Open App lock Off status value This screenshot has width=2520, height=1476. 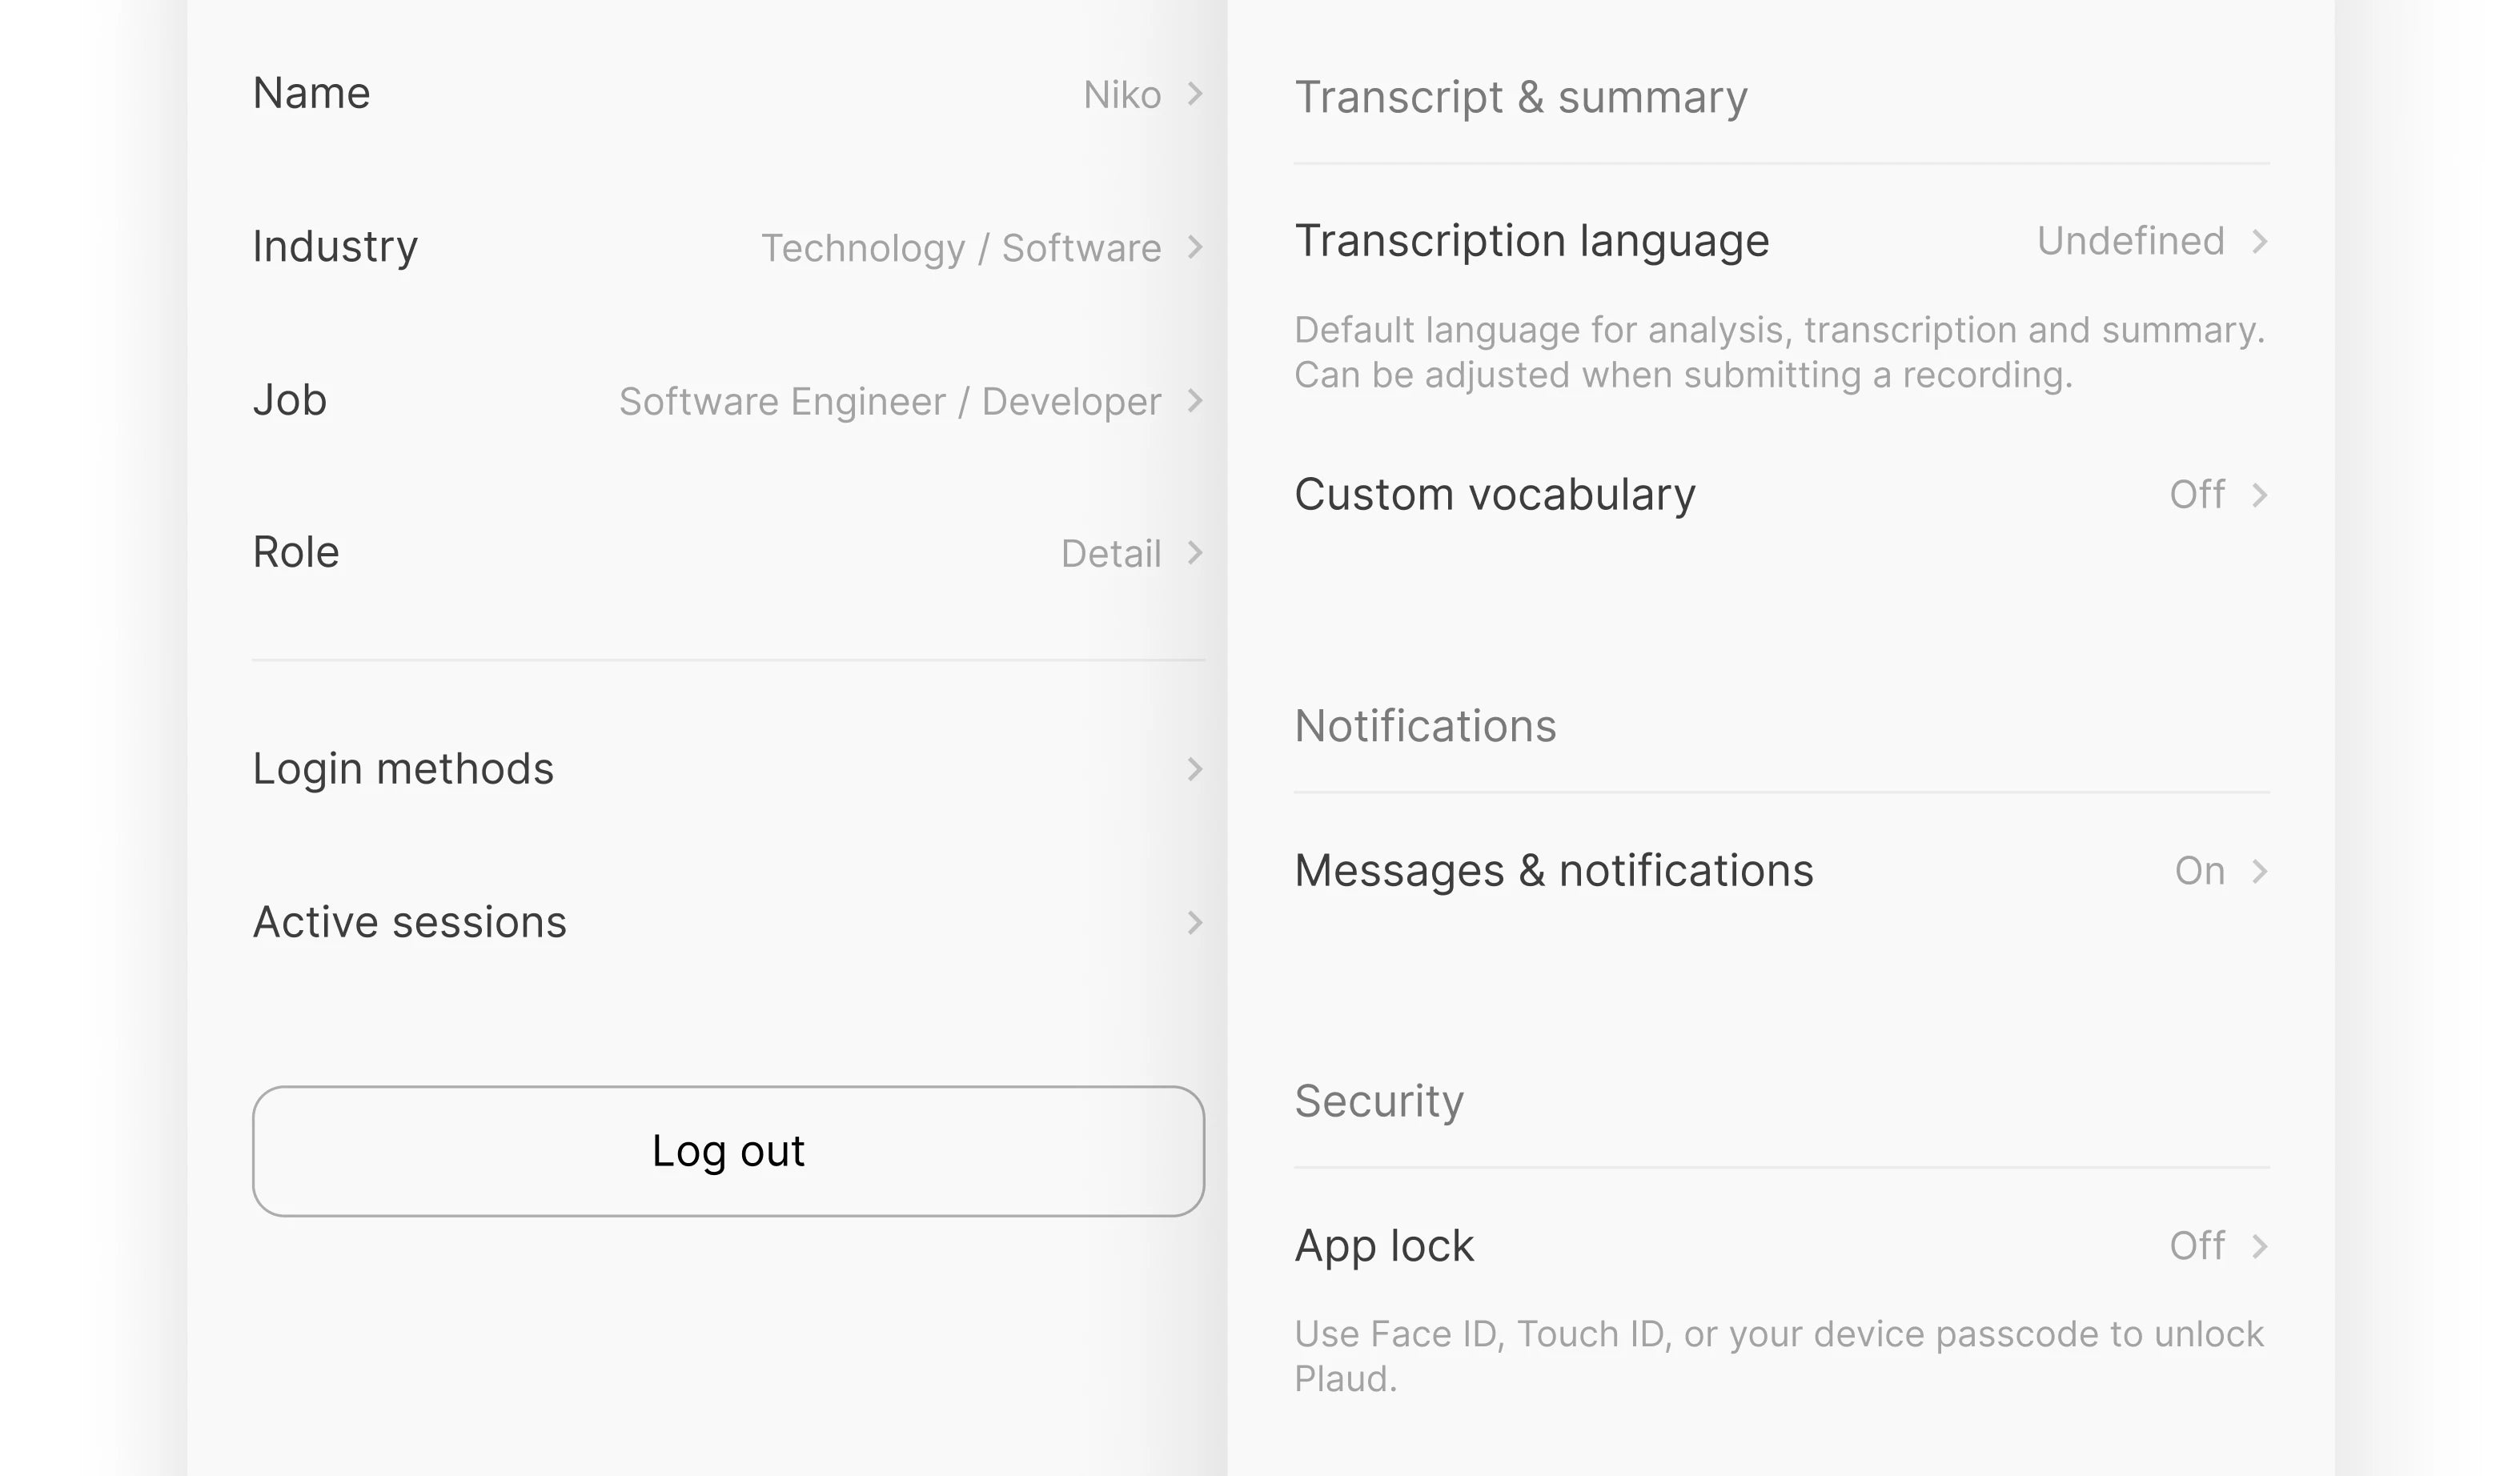[2196, 1246]
